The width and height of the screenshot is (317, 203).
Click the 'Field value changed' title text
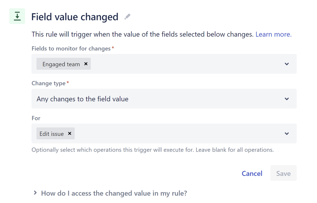coord(75,16)
